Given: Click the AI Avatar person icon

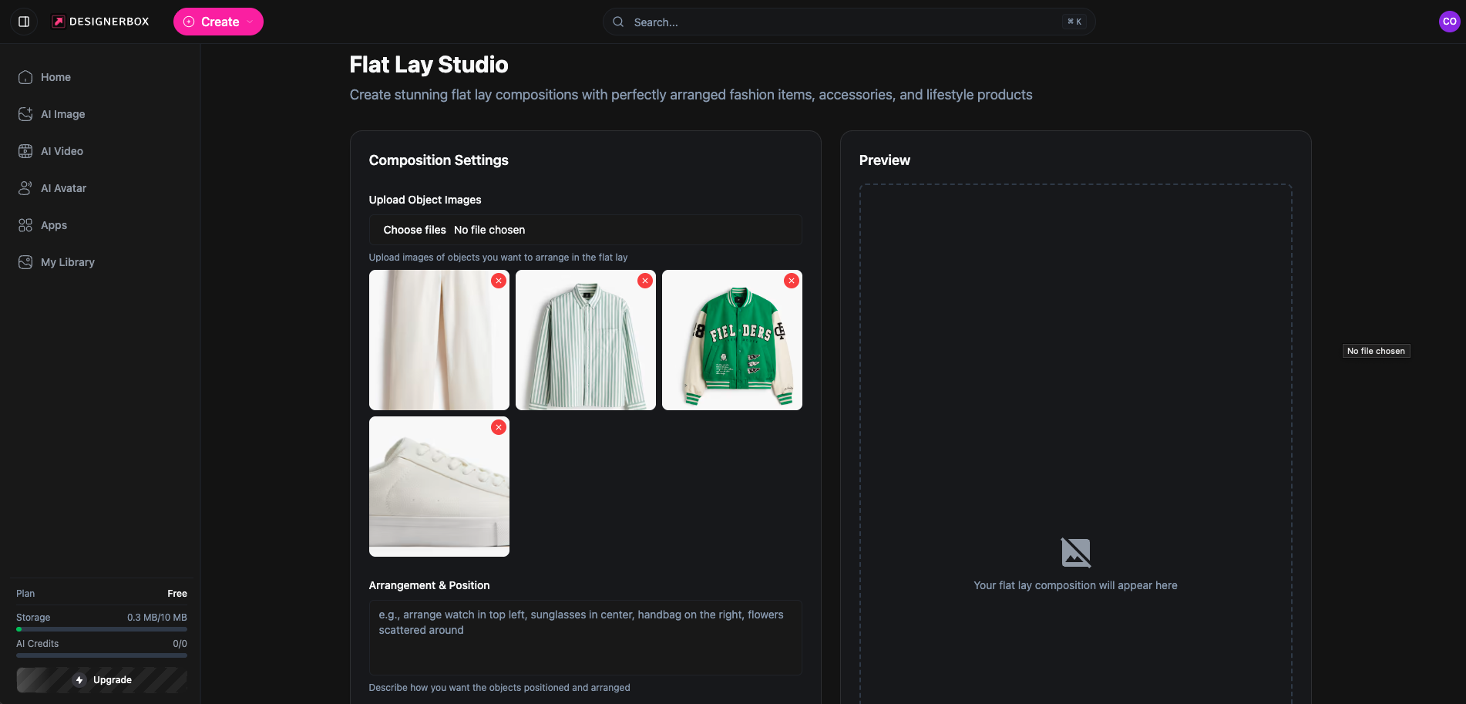Looking at the screenshot, I should (25, 188).
